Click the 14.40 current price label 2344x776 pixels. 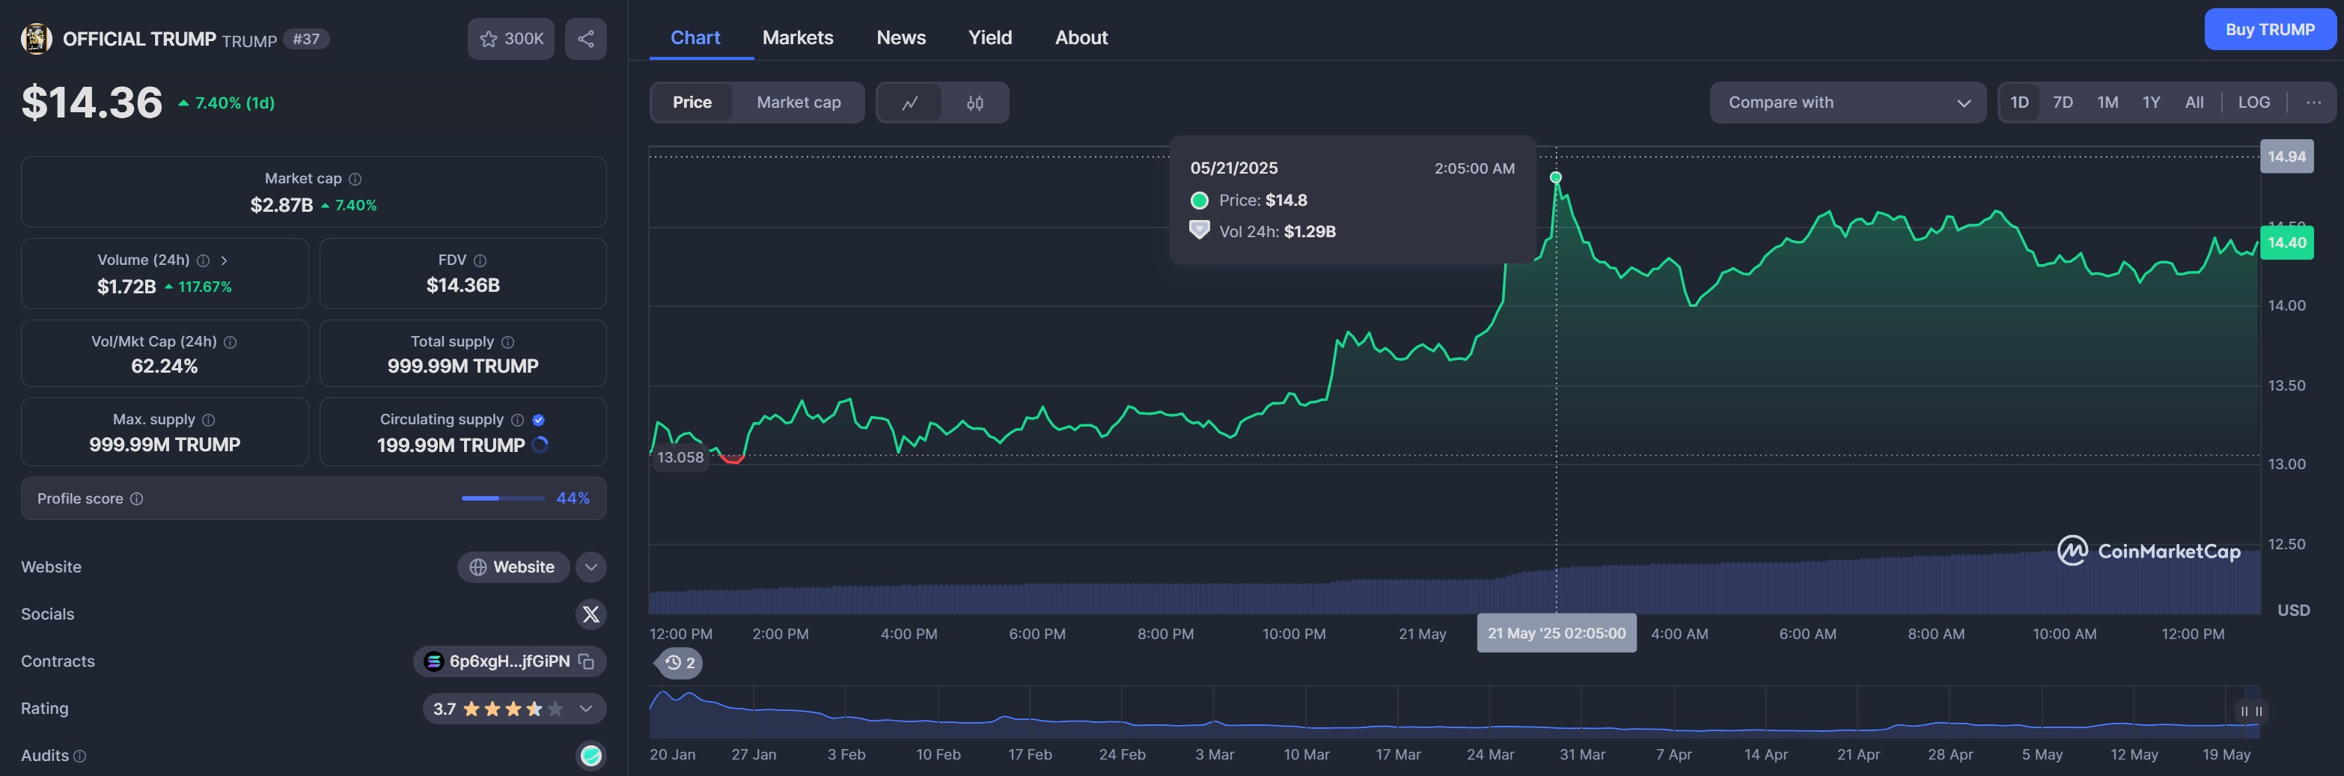[2286, 242]
